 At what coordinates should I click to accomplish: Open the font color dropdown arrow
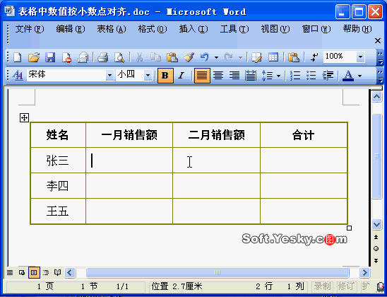click(x=359, y=76)
